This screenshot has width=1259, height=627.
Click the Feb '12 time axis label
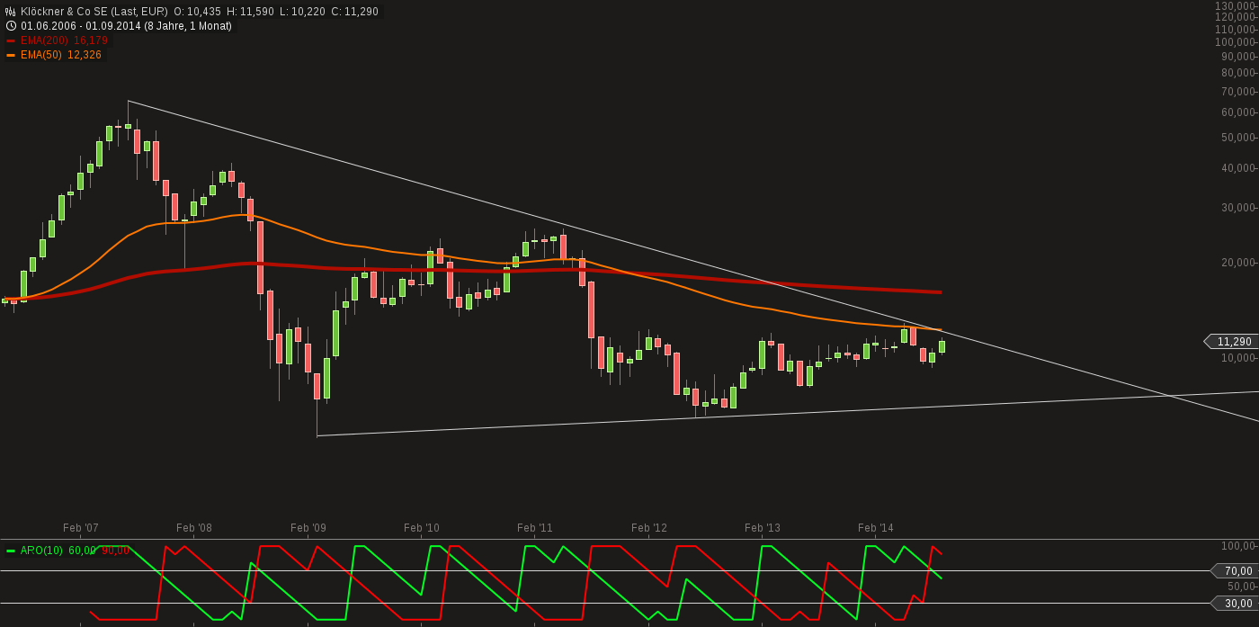(x=649, y=528)
